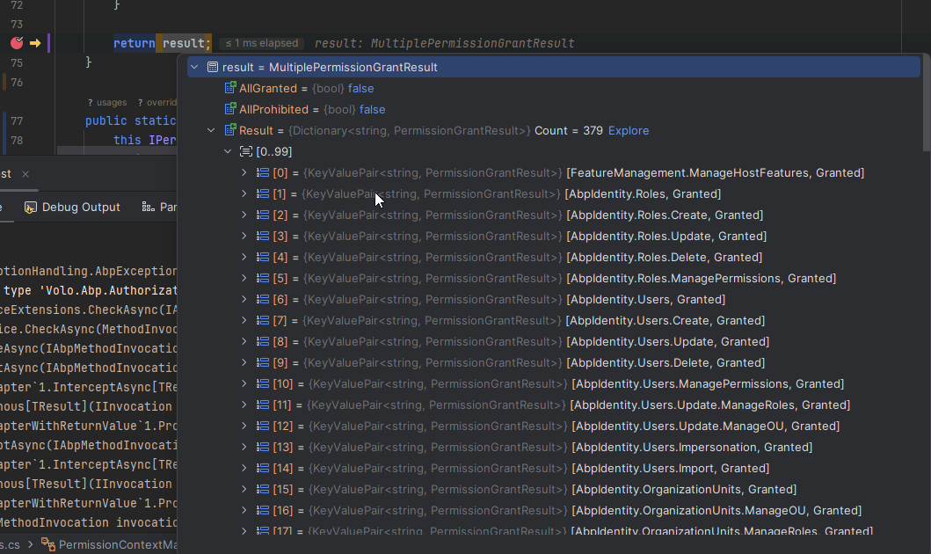Click the AllProhibited property icon
The width and height of the screenshot is (931, 554).
pos(231,110)
